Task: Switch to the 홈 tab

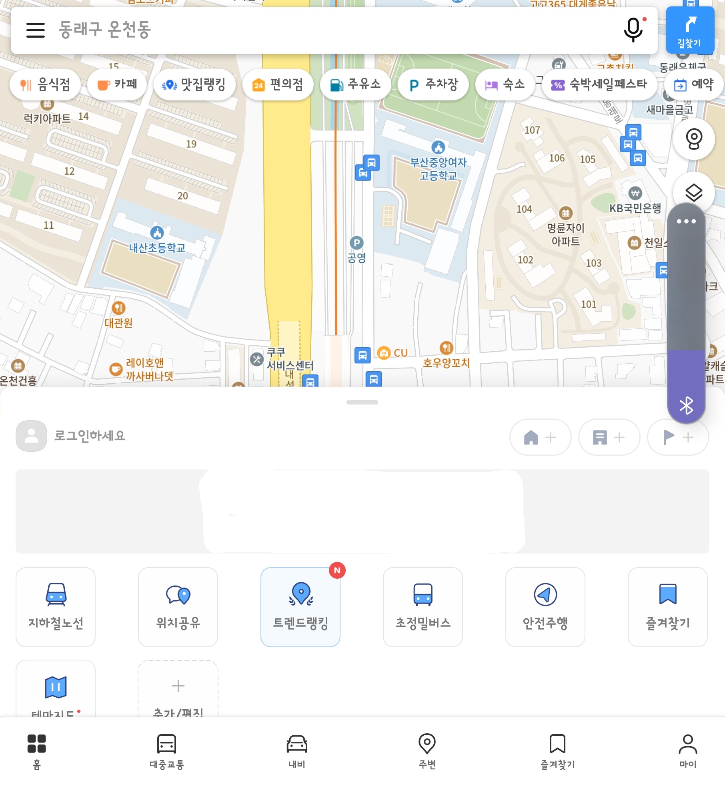Action: [x=36, y=752]
